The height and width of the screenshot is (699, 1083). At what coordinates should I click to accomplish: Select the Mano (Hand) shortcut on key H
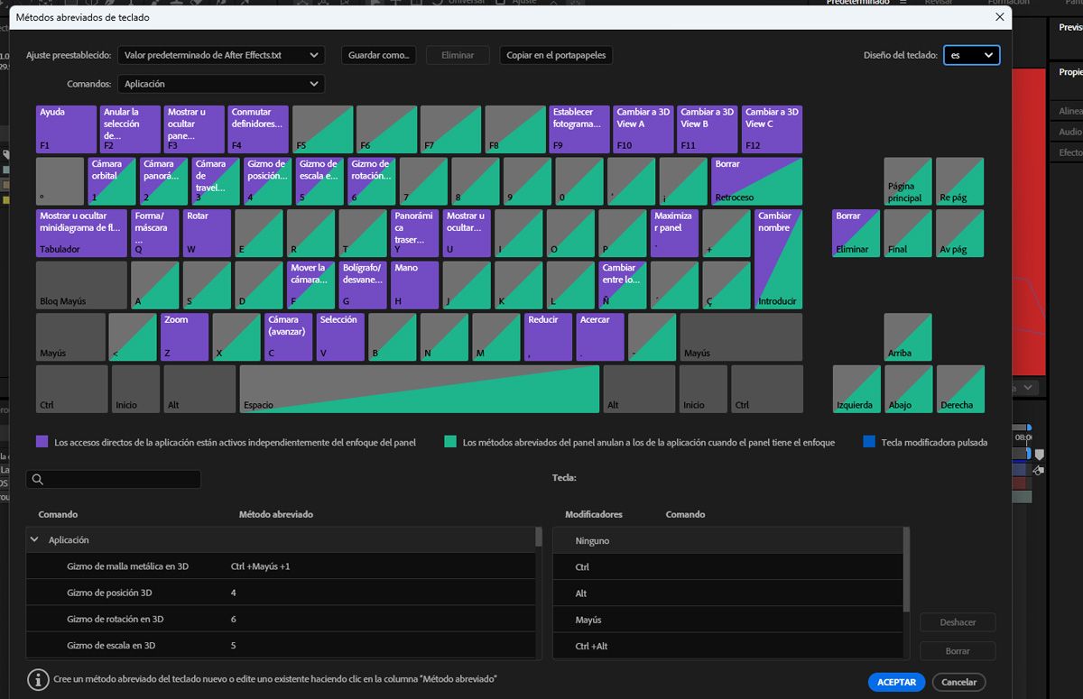(x=415, y=284)
